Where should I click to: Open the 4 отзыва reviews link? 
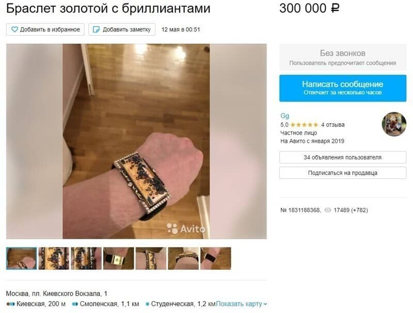[x=332, y=125]
